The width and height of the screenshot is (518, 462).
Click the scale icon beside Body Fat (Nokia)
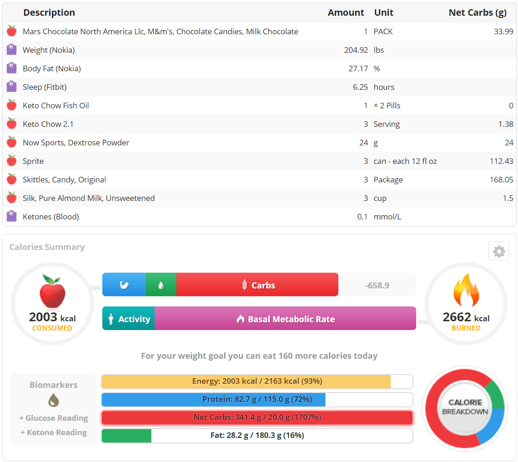pyautogui.click(x=12, y=68)
